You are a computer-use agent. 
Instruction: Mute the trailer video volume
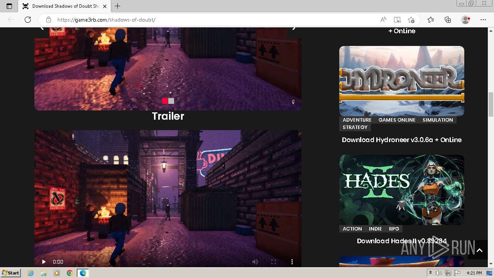[255, 262]
